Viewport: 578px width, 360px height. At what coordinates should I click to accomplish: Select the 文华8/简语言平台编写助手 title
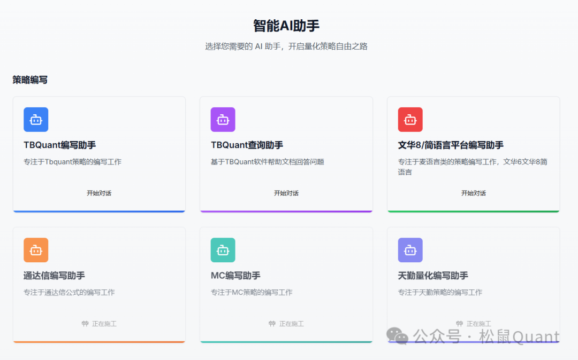[451, 145]
